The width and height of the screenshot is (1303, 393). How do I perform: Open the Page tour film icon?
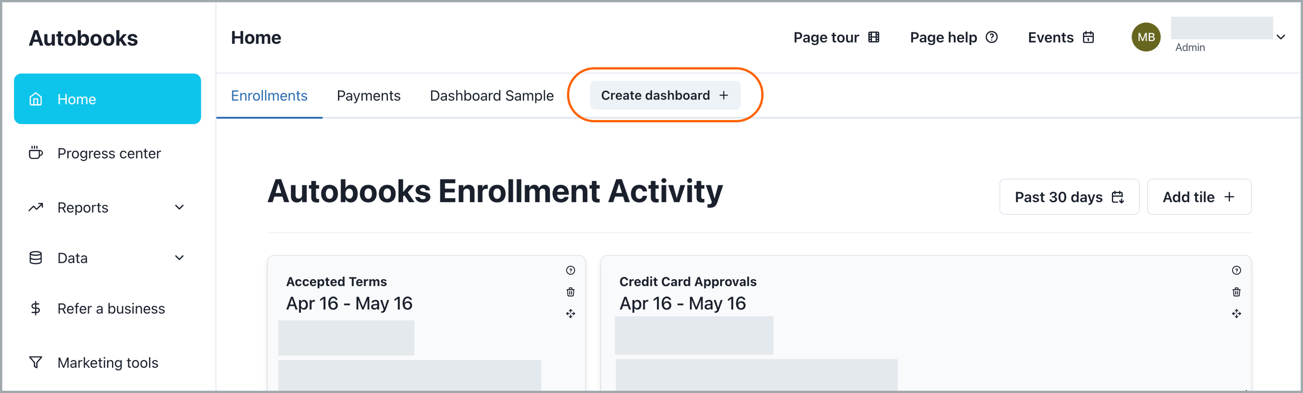[x=874, y=37]
